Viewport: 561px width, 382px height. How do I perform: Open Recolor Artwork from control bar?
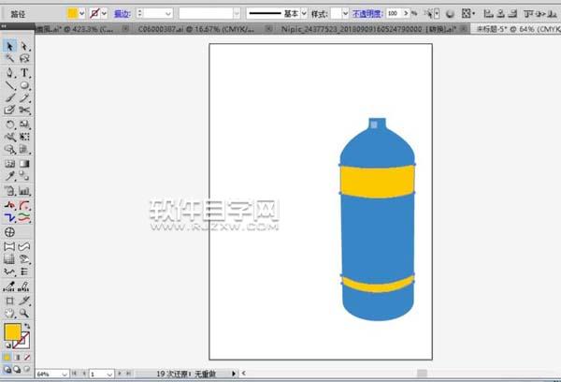point(450,14)
